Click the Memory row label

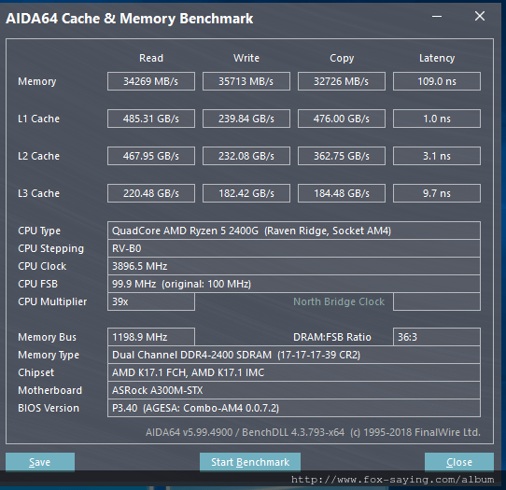click(37, 81)
